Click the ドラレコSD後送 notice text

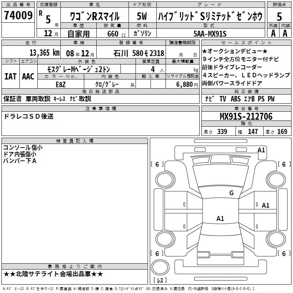click(x=29, y=116)
